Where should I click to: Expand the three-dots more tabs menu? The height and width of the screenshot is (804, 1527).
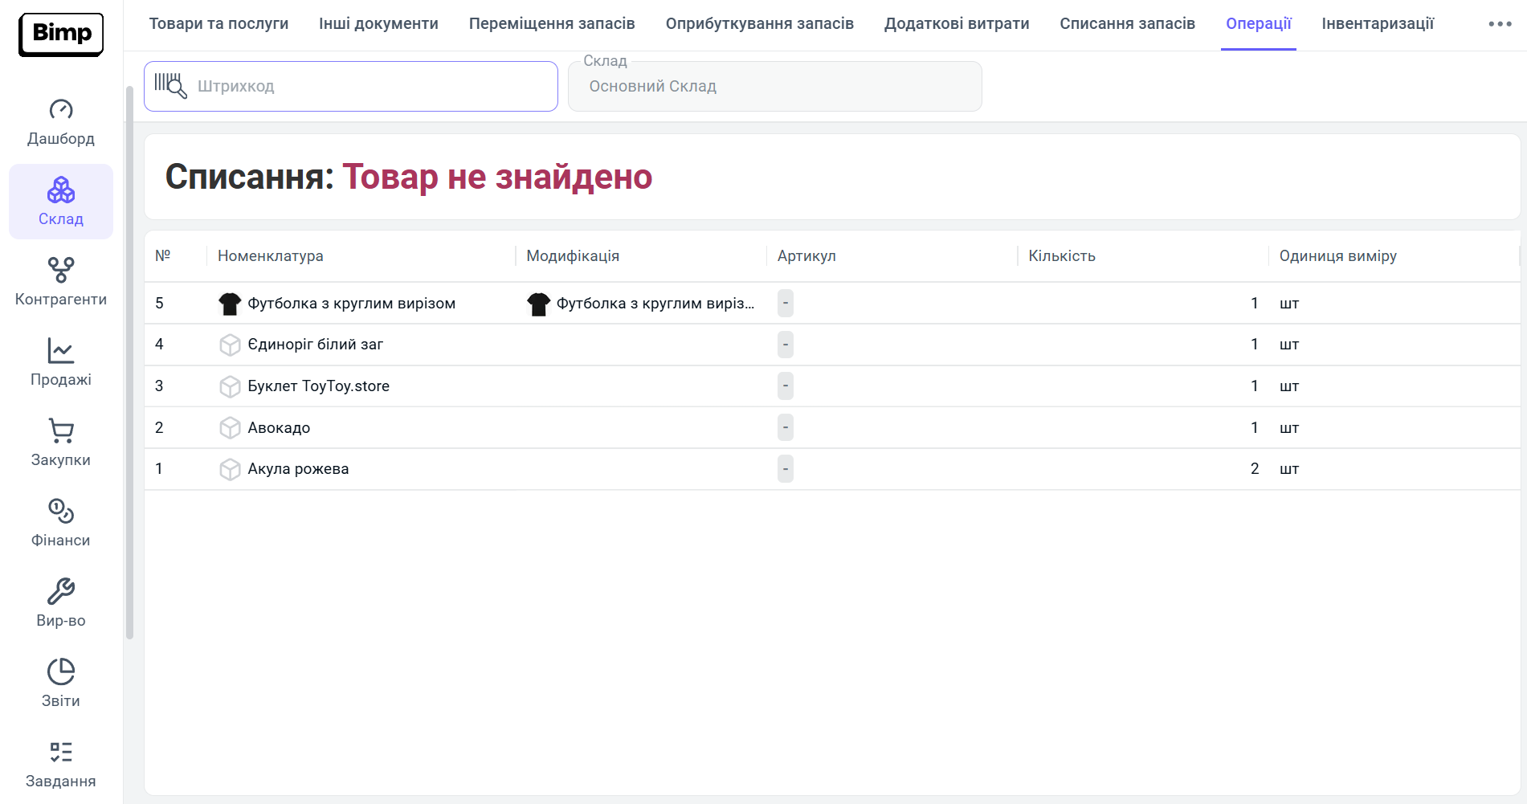(x=1500, y=24)
